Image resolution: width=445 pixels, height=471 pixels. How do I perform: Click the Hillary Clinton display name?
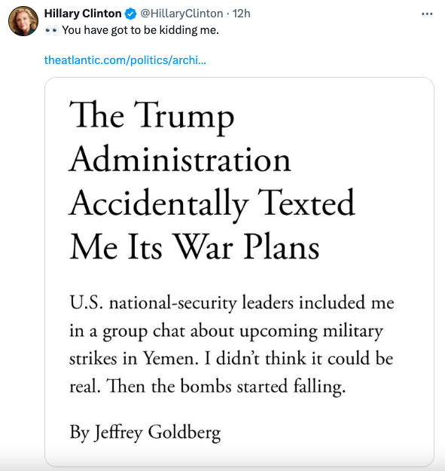pyautogui.click(x=83, y=14)
